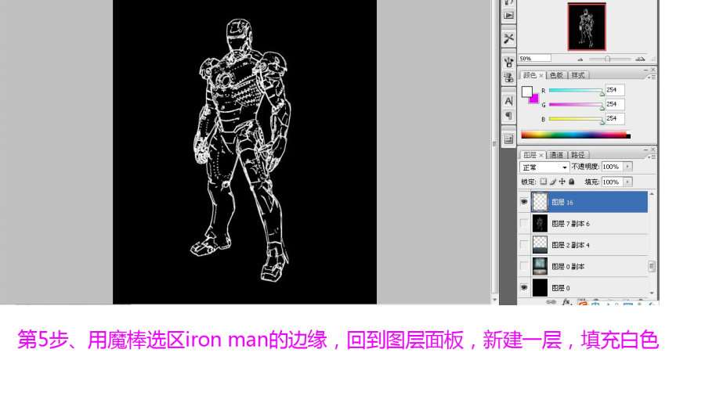The width and height of the screenshot is (705, 396).
Task: Toggle lock position move icon
Action: pos(562,182)
